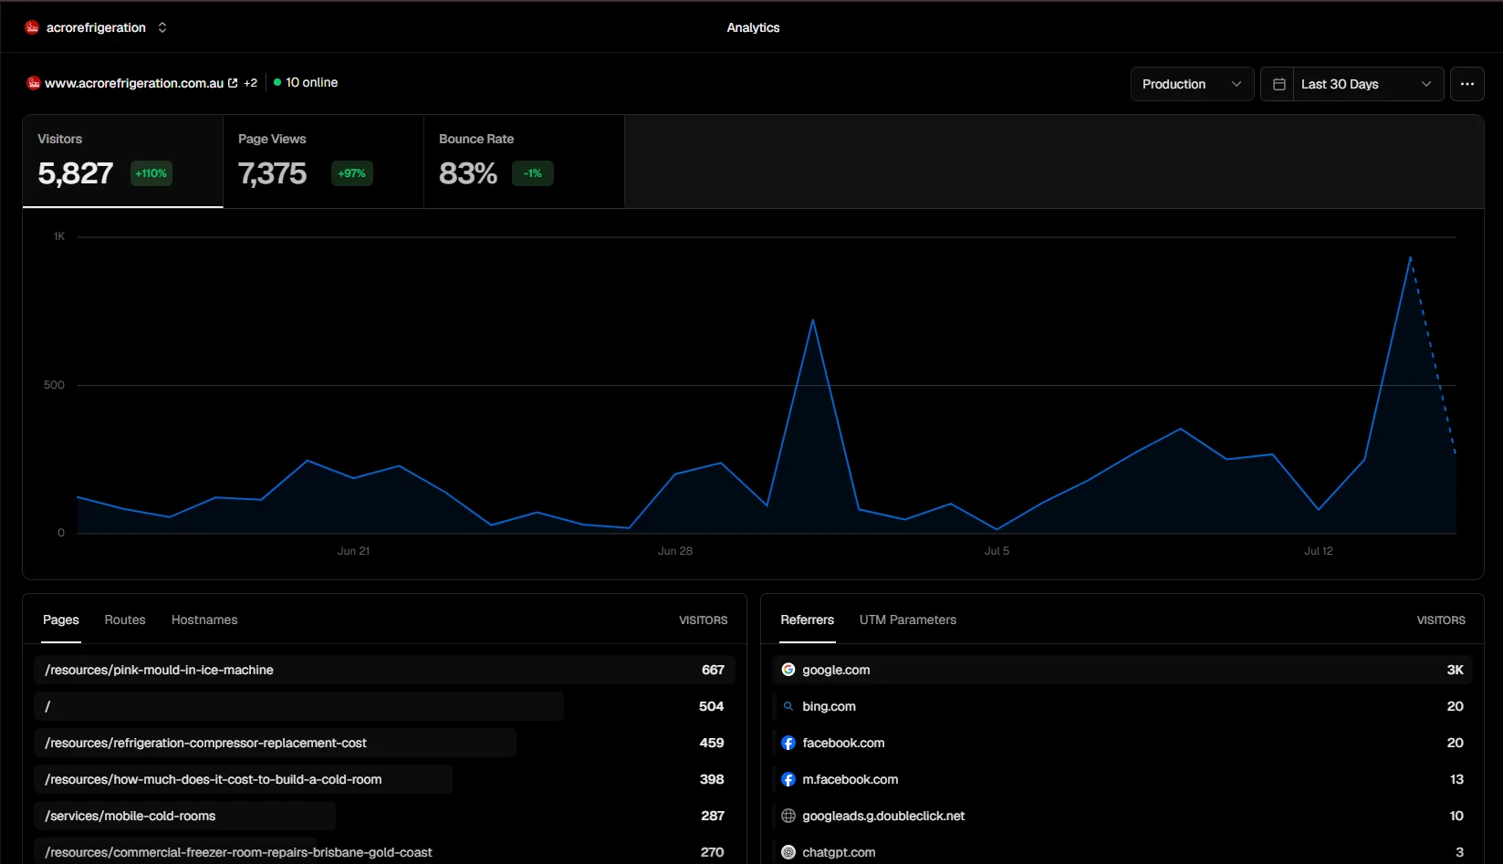The image size is (1503, 864).
Task: Click the external link icon beside domain
Action: [233, 83]
